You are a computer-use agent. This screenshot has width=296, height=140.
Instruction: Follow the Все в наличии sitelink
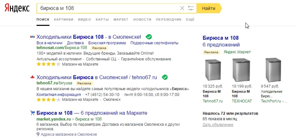(x=49, y=43)
